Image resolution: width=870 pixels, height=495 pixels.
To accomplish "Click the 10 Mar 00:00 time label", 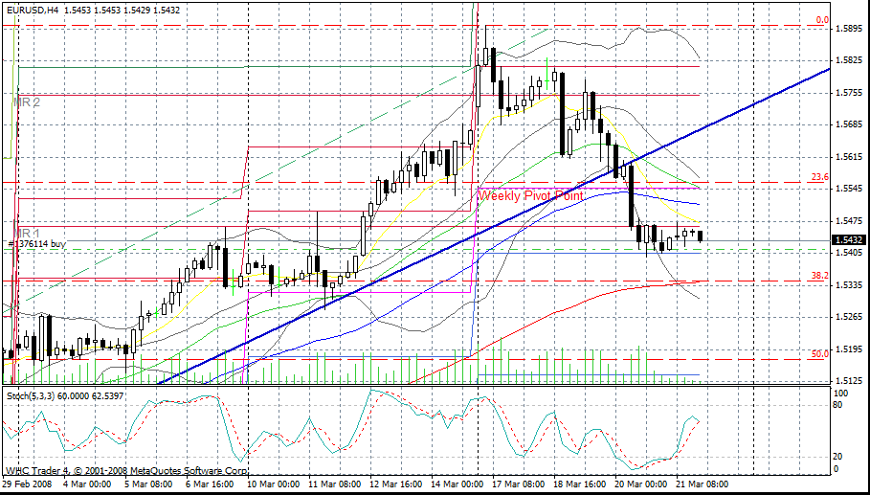I will point(272,484).
